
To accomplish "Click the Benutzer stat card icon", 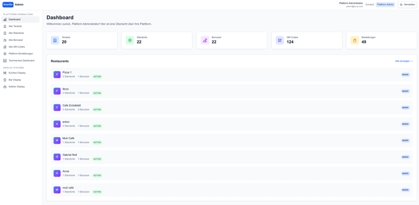I will click(205, 40).
